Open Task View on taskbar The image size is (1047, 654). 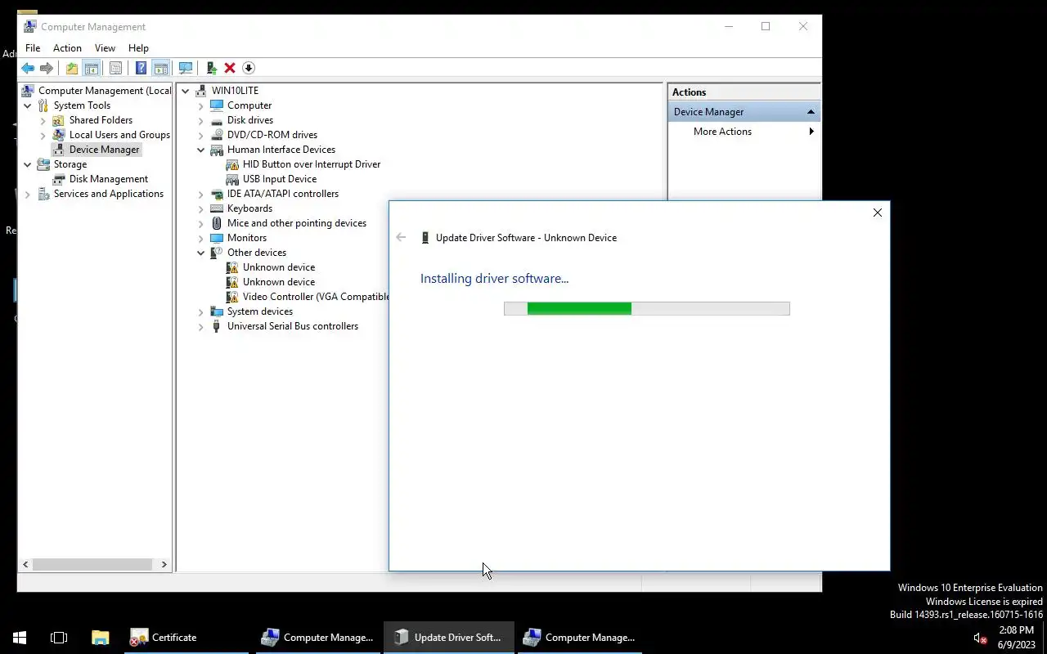click(x=59, y=637)
